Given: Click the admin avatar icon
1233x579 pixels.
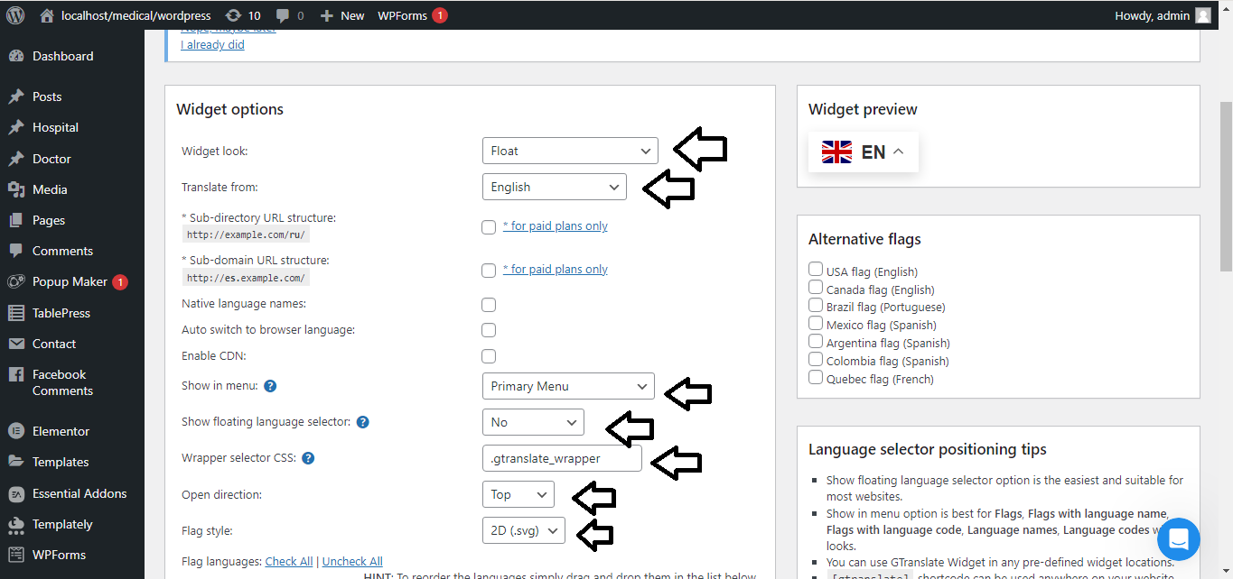Looking at the screenshot, I should (x=1203, y=15).
